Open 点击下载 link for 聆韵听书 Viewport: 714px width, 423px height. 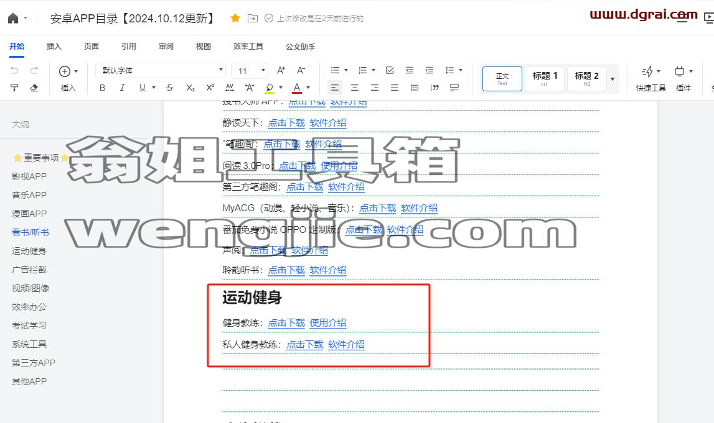pyautogui.click(x=286, y=270)
